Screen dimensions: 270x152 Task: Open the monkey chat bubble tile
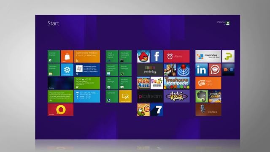tap(215, 70)
